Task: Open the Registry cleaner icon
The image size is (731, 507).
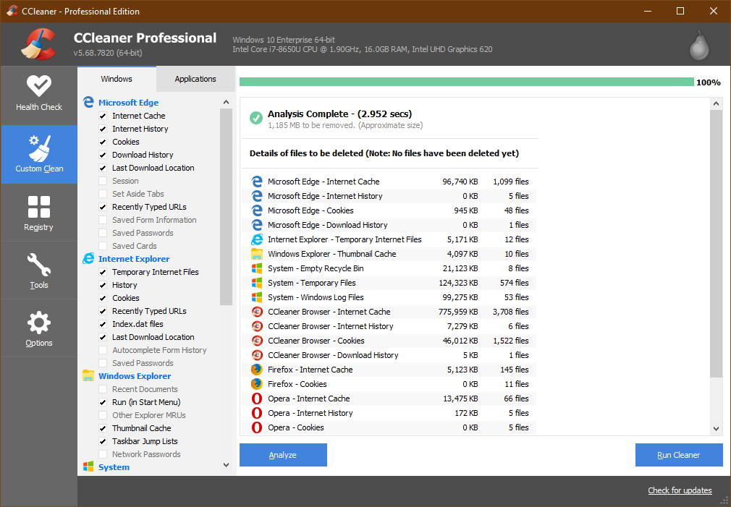Action: pos(39,207)
